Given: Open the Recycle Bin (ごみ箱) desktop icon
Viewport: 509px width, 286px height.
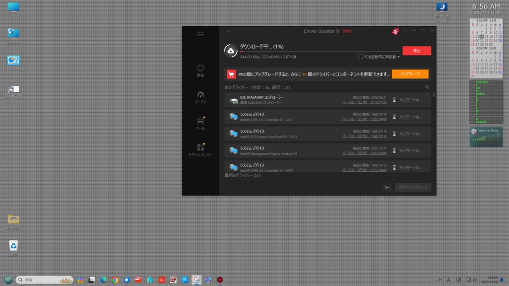Looking at the screenshot, I should coord(13,248).
